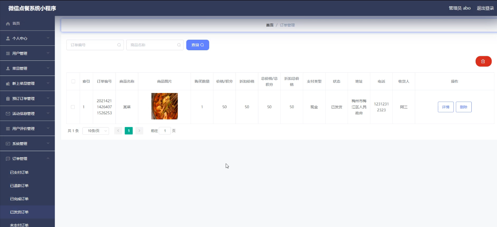The image size is (497, 227).
Task: Expand the 菜品管理 menu chevron
Action: [48, 68]
